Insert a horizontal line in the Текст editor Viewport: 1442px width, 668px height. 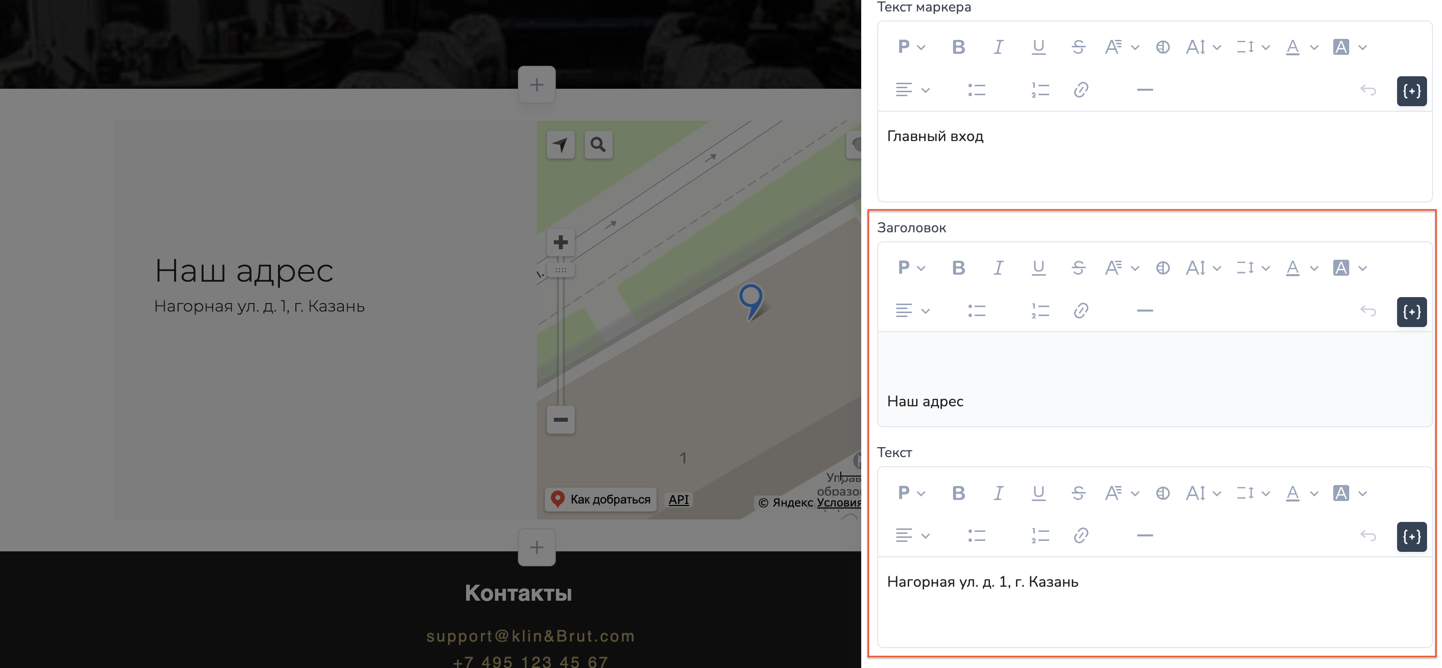[1145, 536]
